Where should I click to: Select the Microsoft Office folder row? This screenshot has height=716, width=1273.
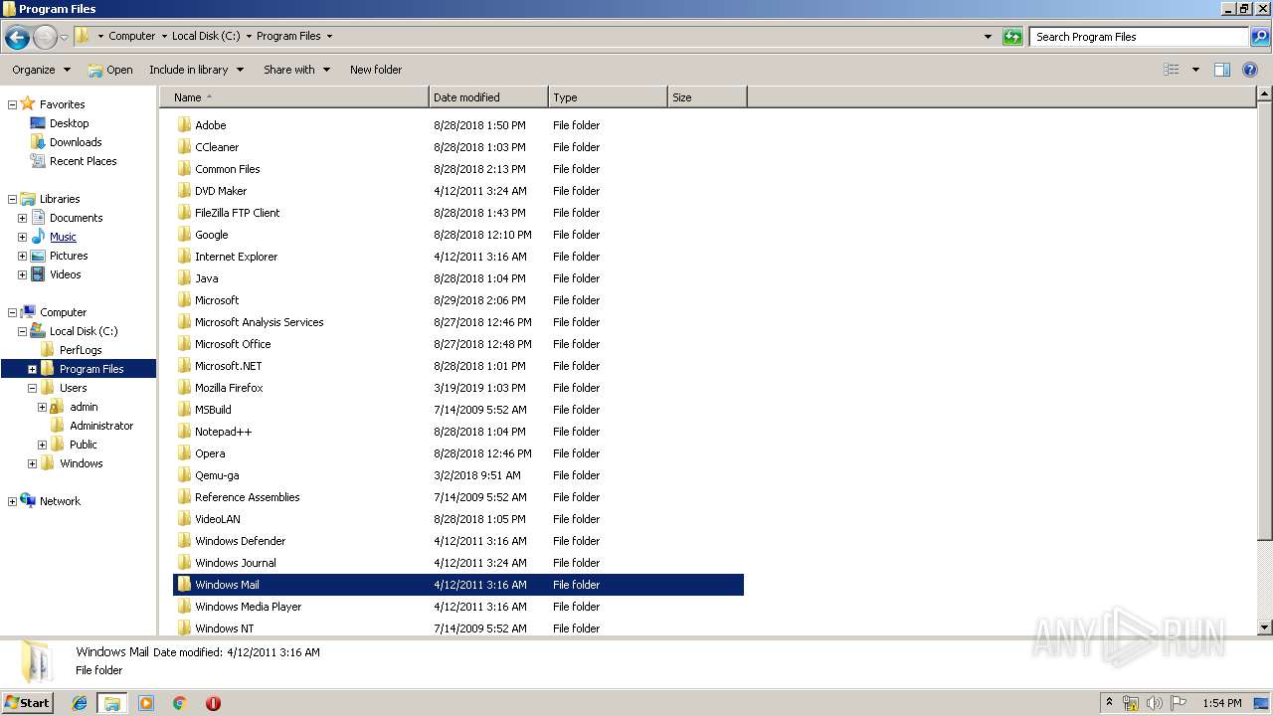coord(458,344)
